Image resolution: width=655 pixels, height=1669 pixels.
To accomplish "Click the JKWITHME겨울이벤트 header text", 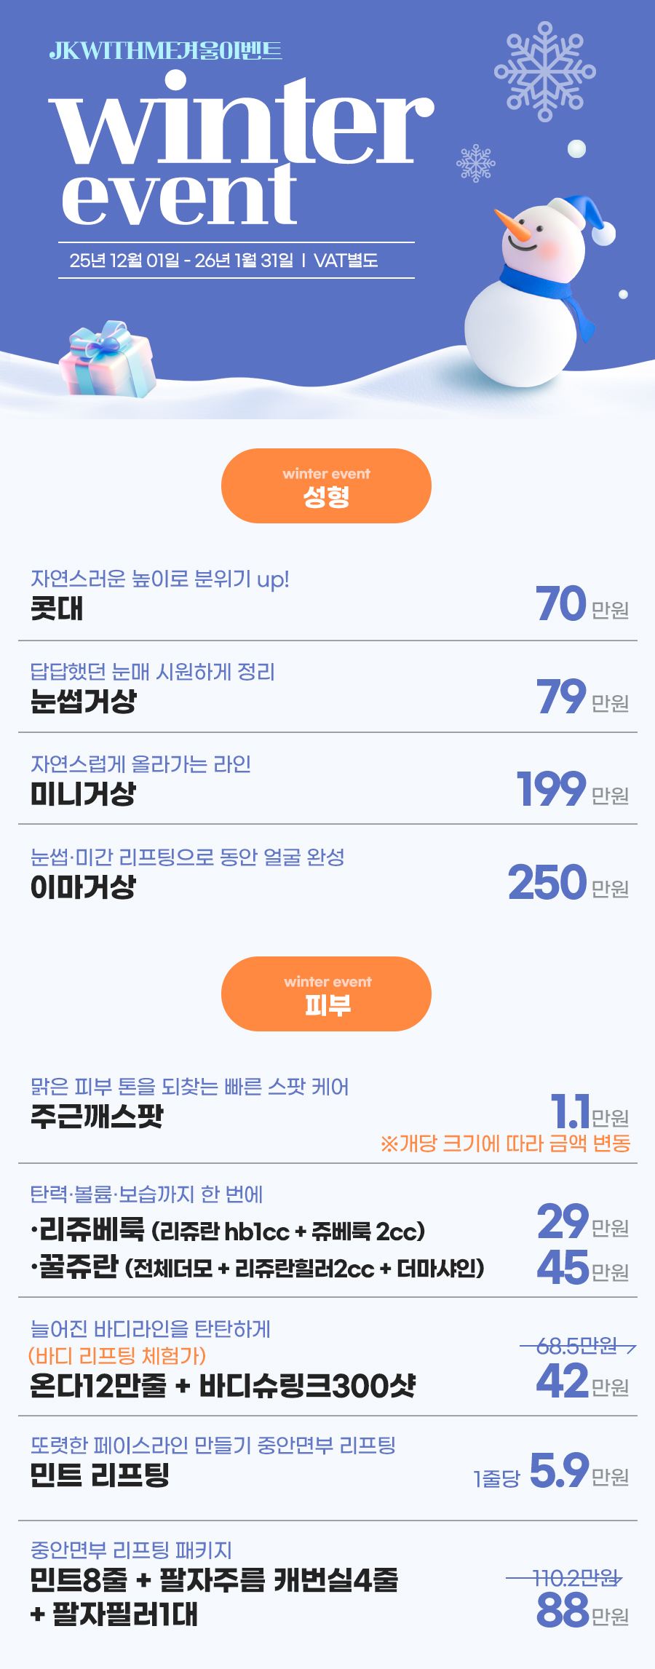I will pyautogui.click(x=166, y=51).
